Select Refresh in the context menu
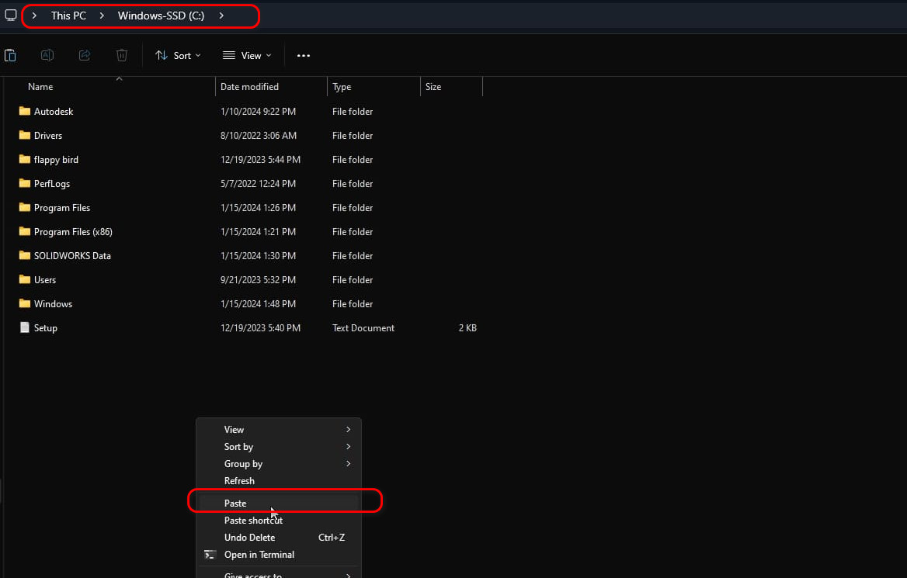 (279, 481)
